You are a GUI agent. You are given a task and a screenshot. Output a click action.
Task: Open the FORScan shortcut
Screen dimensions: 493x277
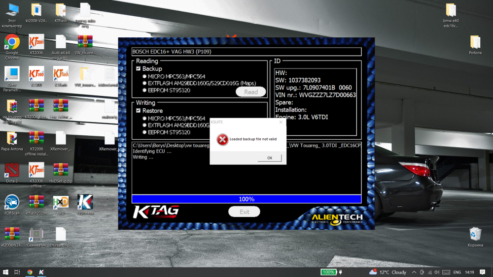tap(12, 205)
